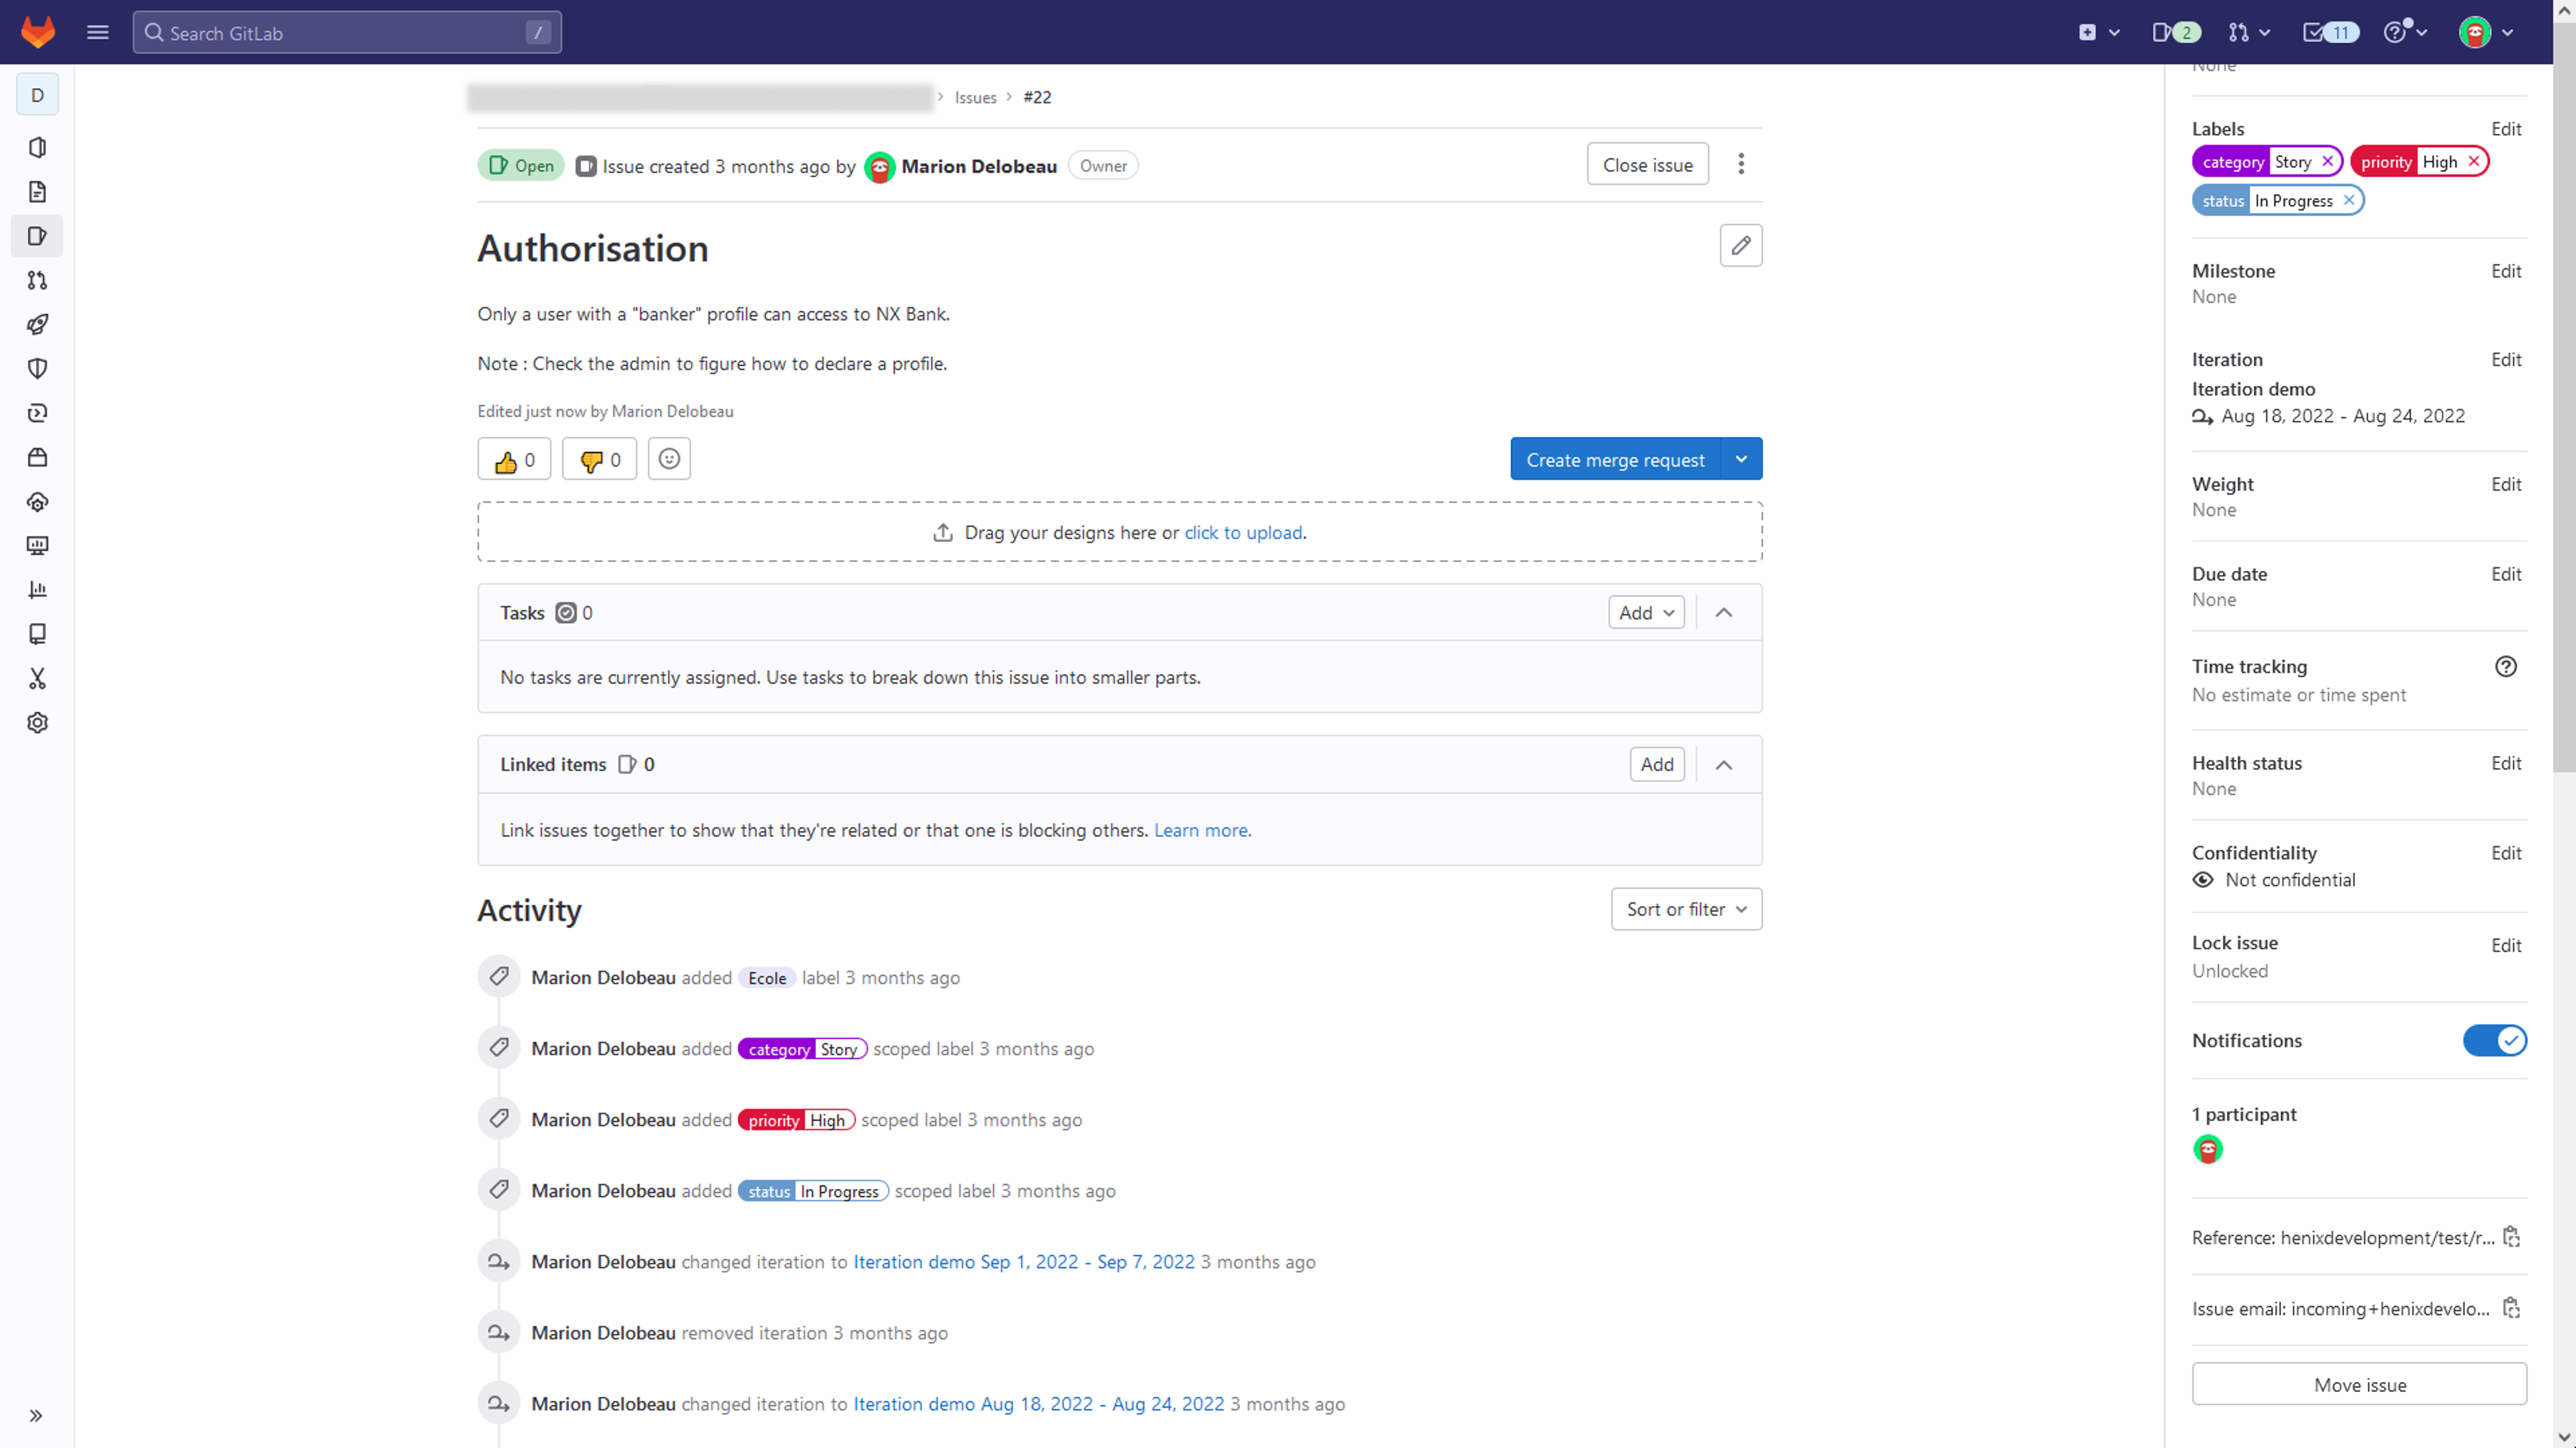Expand the Create merge request dropdown arrow

[1741, 459]
